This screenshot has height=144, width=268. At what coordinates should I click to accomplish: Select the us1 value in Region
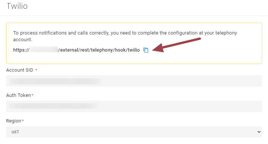[x=15, y=132]
